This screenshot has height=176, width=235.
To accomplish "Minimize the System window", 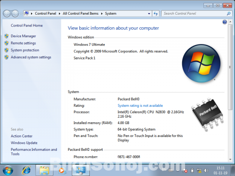I will coord(208,5).
